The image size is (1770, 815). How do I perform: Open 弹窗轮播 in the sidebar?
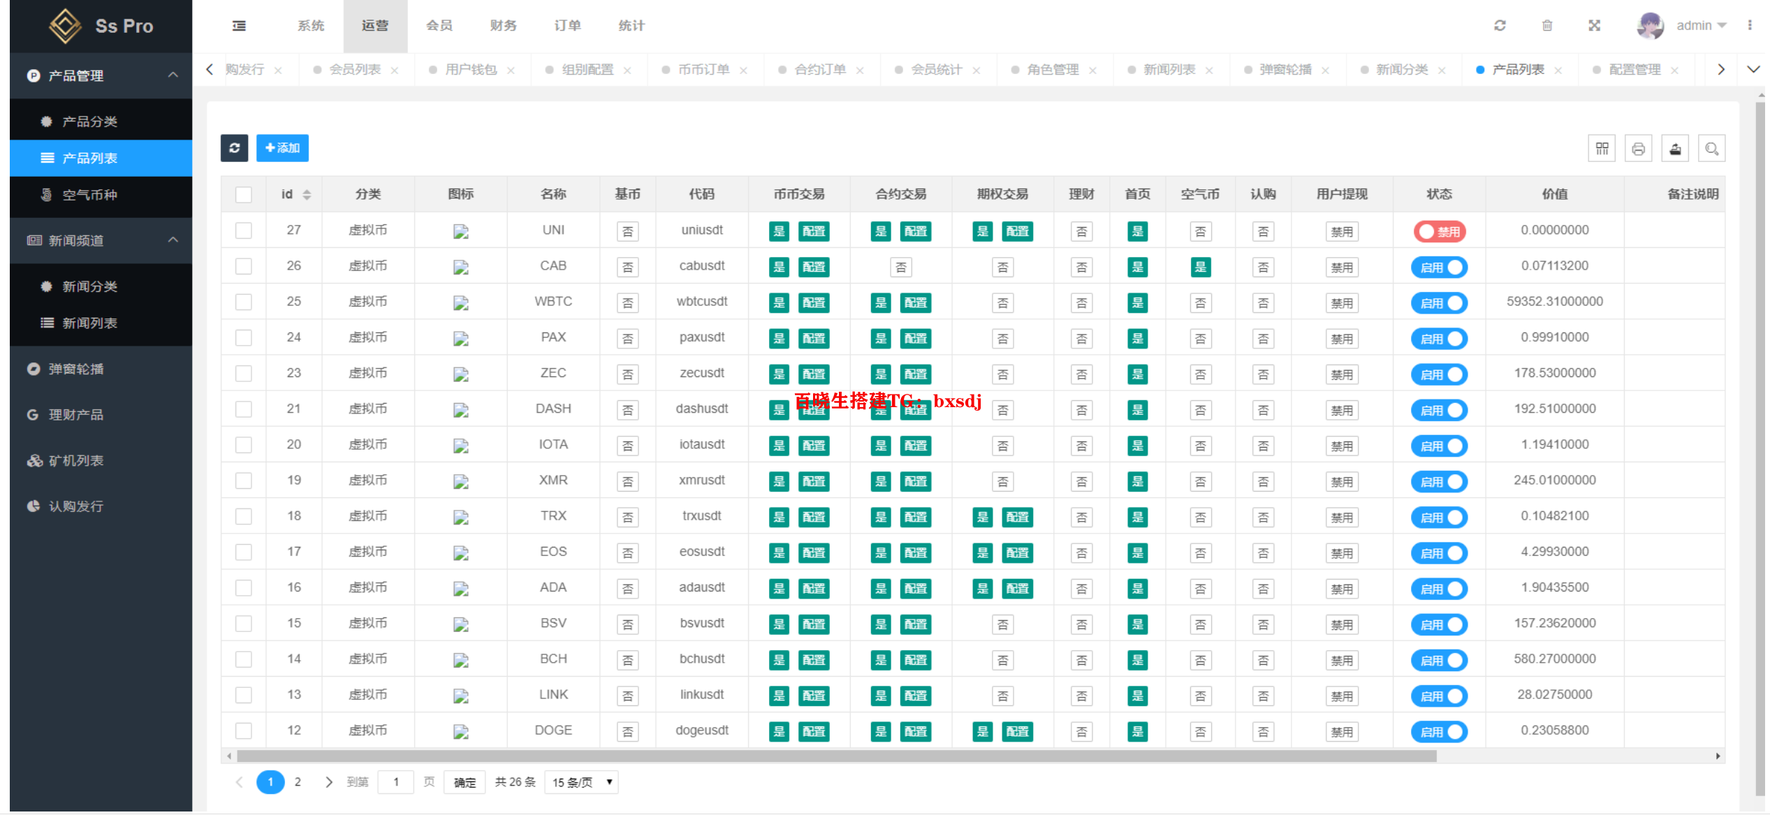pos(76,369)
